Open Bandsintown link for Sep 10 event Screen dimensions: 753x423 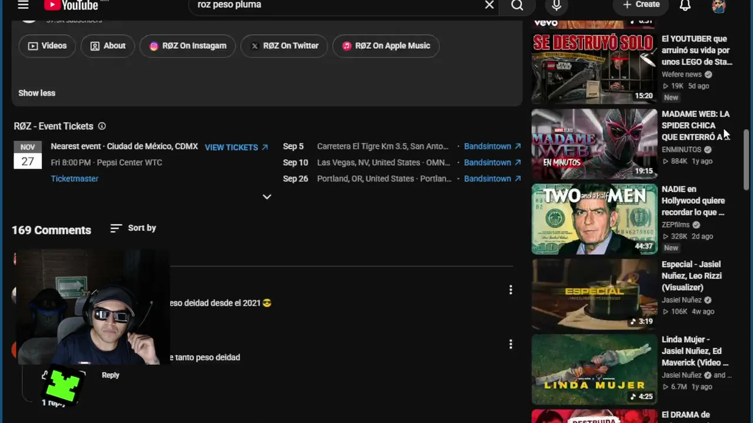point(492,162)
